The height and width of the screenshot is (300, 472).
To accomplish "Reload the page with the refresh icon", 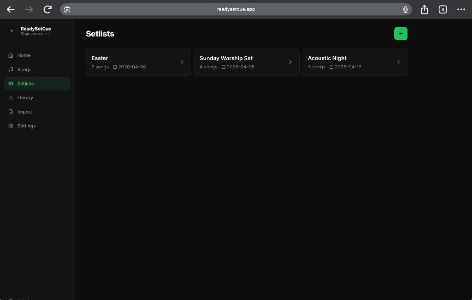I will [x=47, y=9].
